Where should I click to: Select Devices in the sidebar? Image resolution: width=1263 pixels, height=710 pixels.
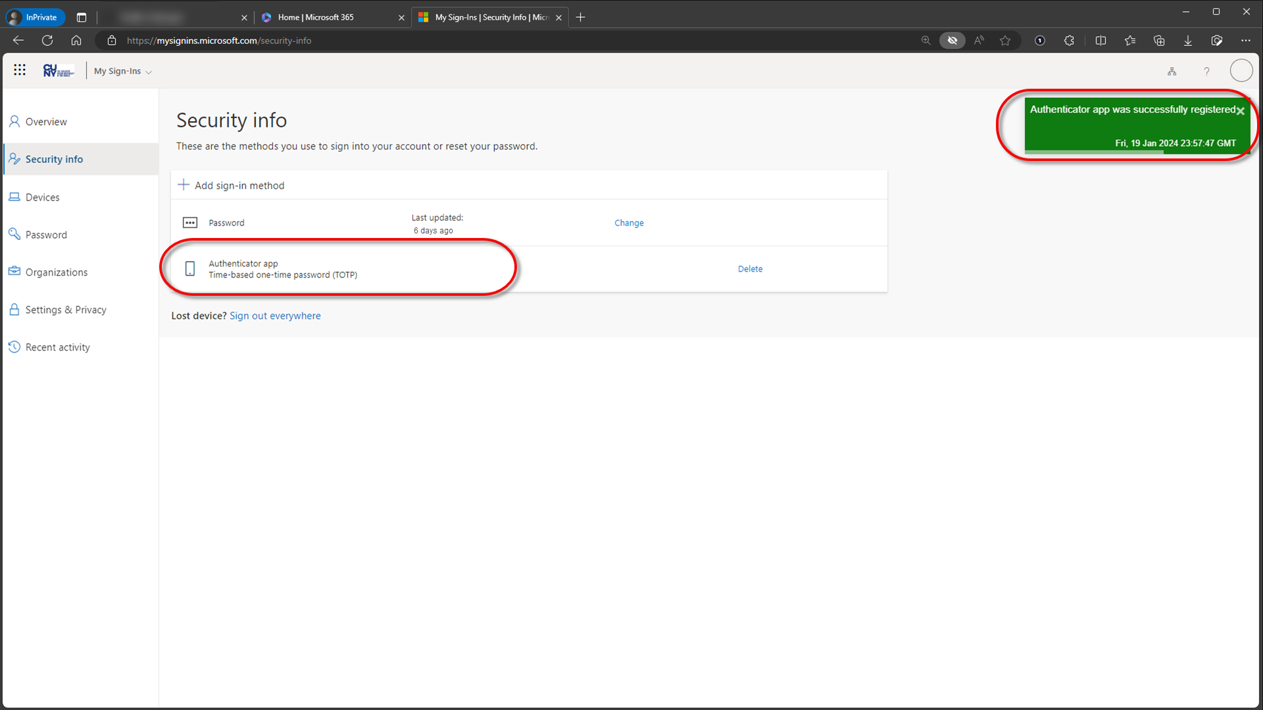click(42, 197)
